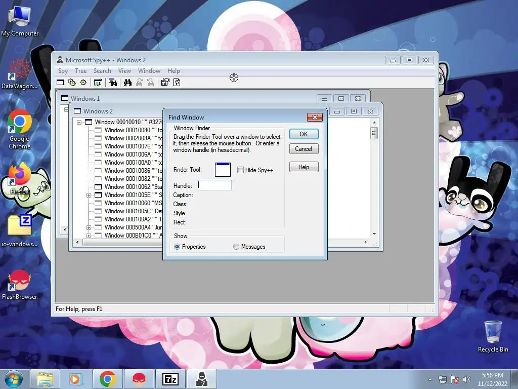
Task: Select the Properties radio button
Action: (x=177, y=247)
